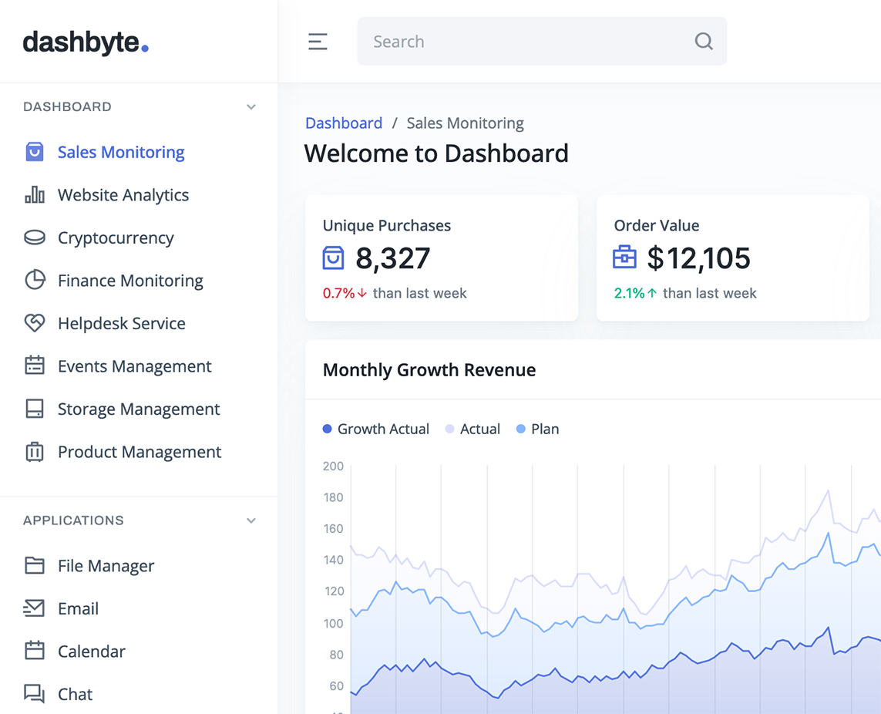881x714 pixels.
Task: Click the hamburger menu icon
Action: (x=318, y=42)
